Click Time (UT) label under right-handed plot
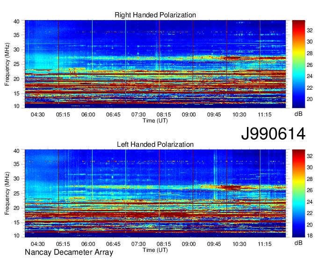This screenshot has width=318, height=258. (155, 121)
